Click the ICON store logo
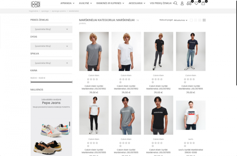The image size is (237, 156). pyautogui.click(x=36, y=4)
